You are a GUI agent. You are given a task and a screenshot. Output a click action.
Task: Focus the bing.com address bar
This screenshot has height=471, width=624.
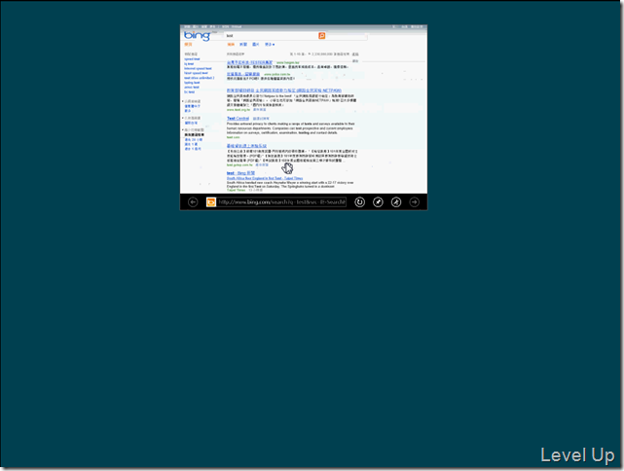[x=281, y=202]
